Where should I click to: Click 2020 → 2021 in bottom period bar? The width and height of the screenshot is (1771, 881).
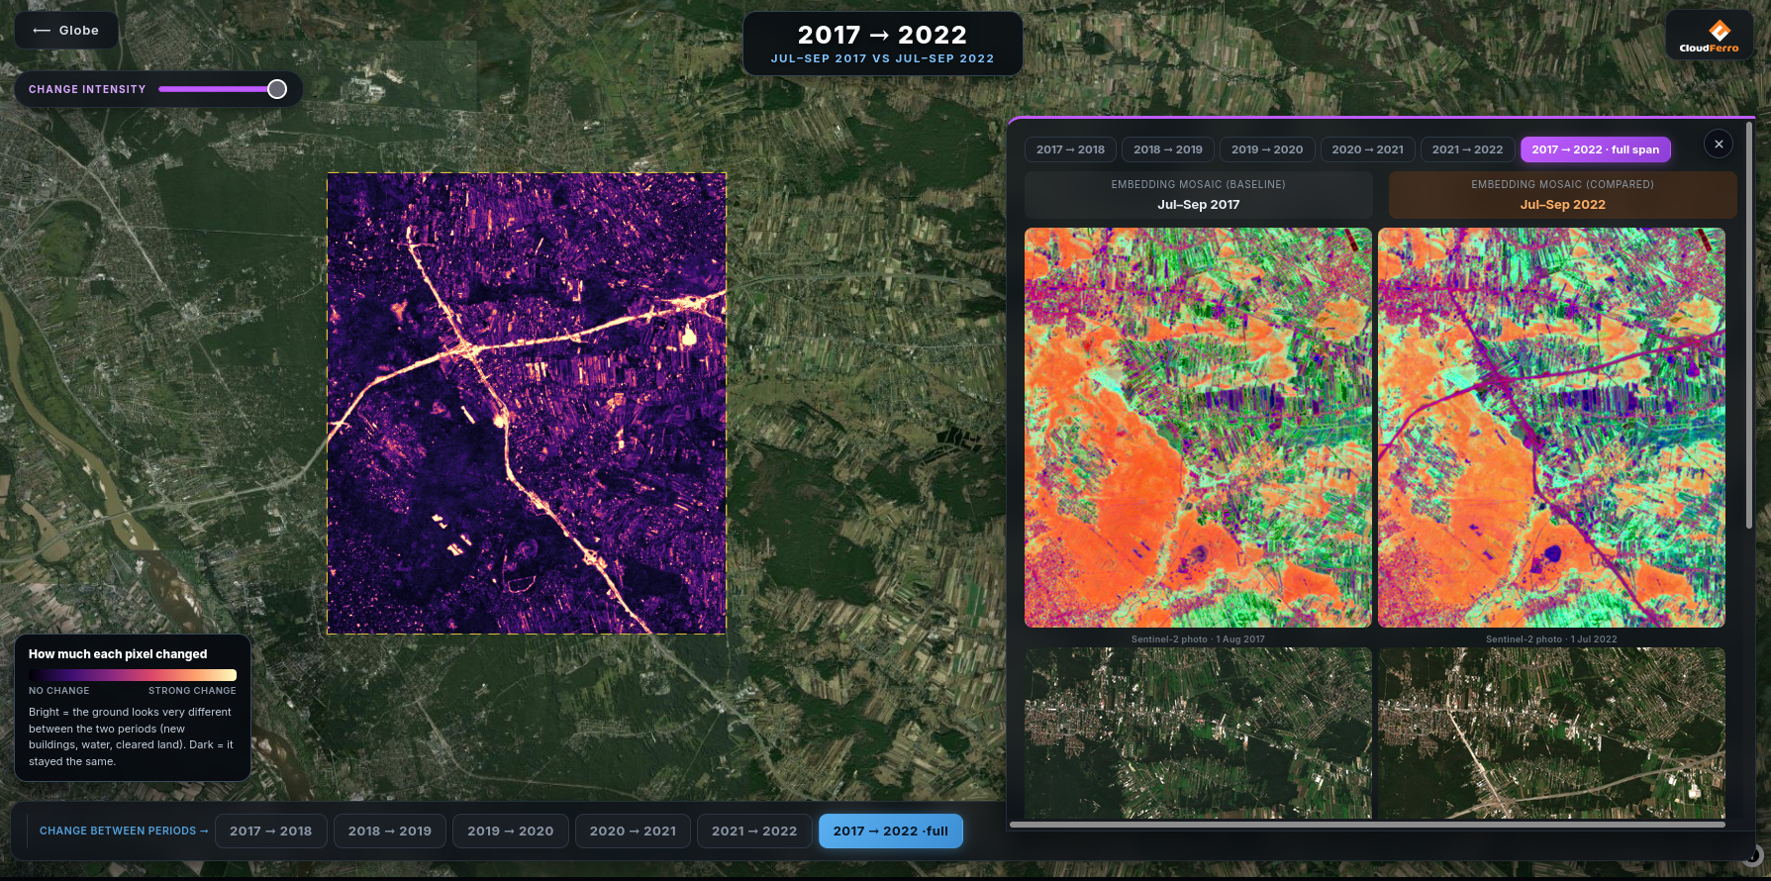coord(633,832)
